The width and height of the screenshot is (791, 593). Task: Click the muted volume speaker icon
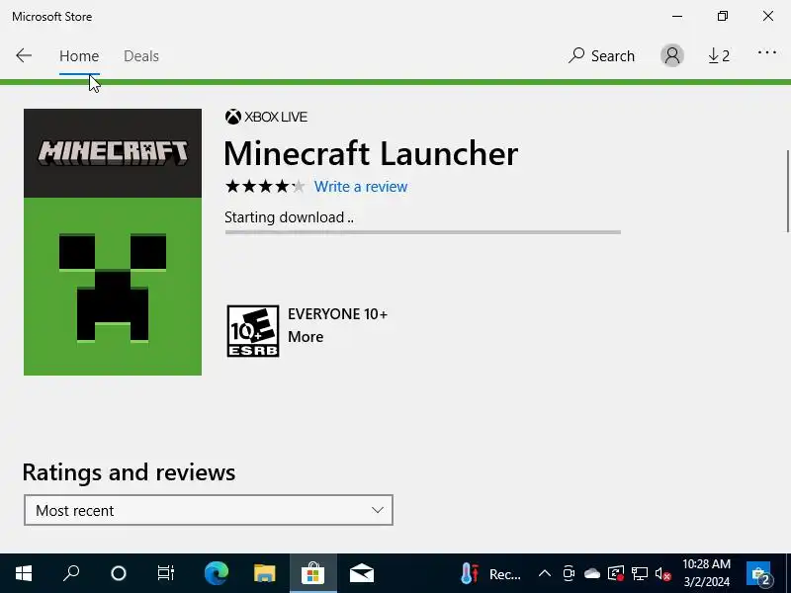pyautogui.click(x=662, y=574)
